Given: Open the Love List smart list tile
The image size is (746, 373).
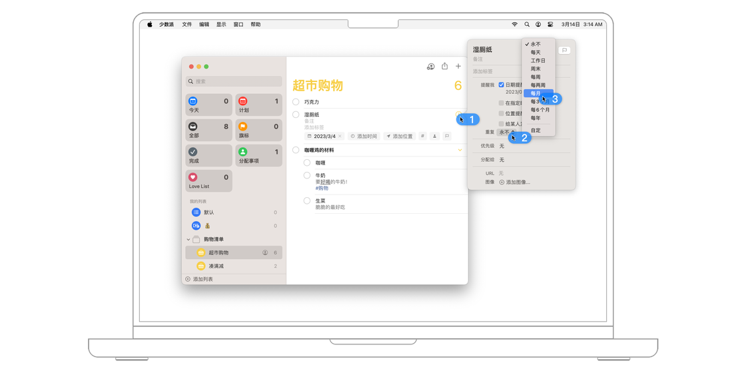Looking at the screenshot, I should tap(209, 181).
